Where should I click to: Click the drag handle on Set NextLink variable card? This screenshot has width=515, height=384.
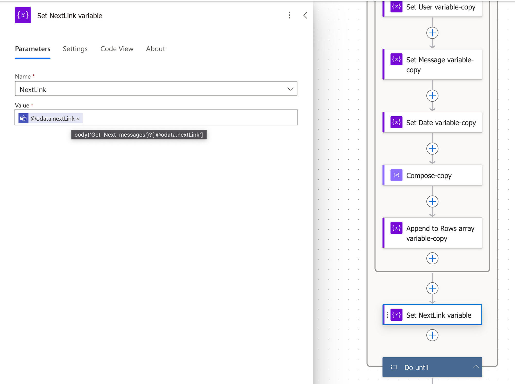(x=387, y=315)
